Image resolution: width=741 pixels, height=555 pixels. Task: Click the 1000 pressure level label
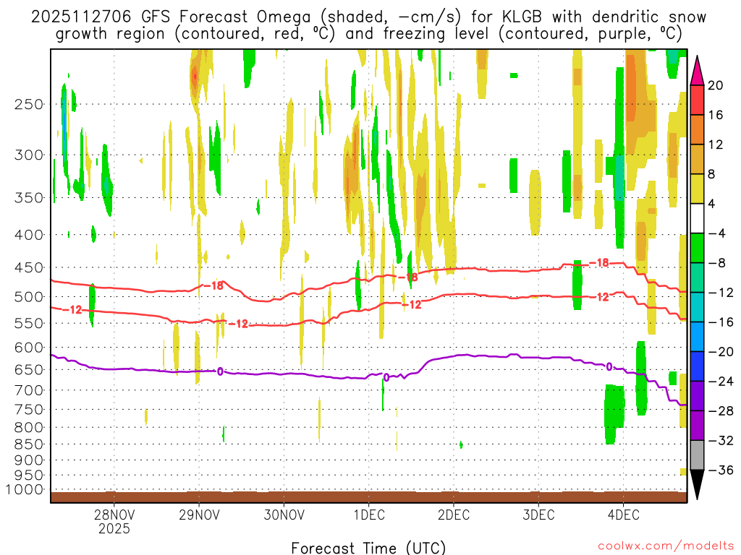point(25,490)
